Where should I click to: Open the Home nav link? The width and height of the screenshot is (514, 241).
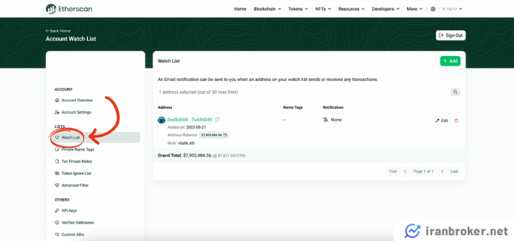[240, 9]
